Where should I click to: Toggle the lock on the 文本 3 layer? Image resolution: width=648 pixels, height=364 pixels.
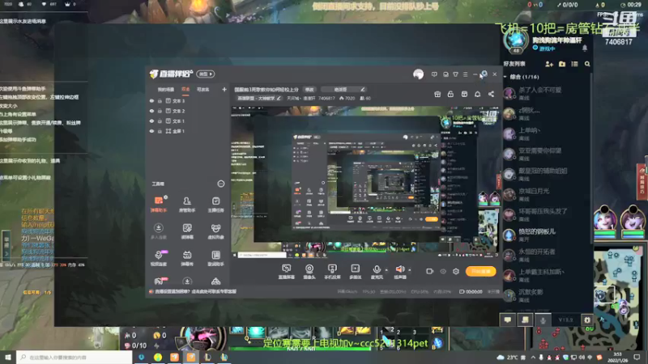coord(160,100)
